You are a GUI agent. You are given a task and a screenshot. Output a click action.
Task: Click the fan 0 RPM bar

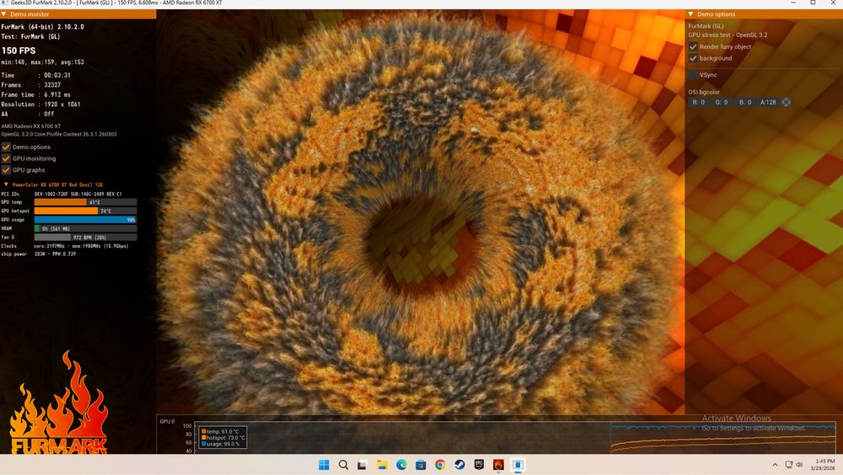tap(85, 237)
